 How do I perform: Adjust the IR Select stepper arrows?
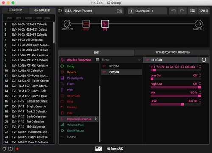coord(200,67)
